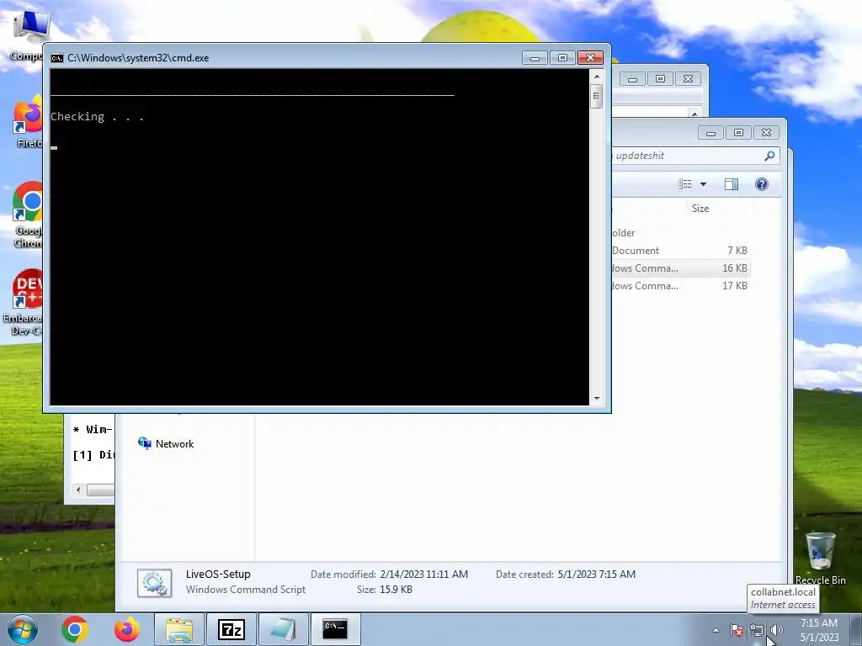The height and width of the screenshot is (646, 862).
Task: Switch to 7-Zip in the taskbar
Action: pos(231,629)
